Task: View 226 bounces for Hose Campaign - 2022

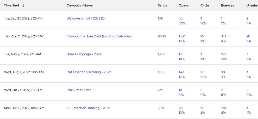Action: coord(224,54)
